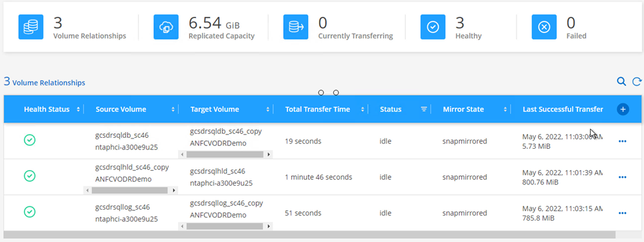Screen dimensions: 644x242
Task: Open the search magnifier icon
Action: 621,82
